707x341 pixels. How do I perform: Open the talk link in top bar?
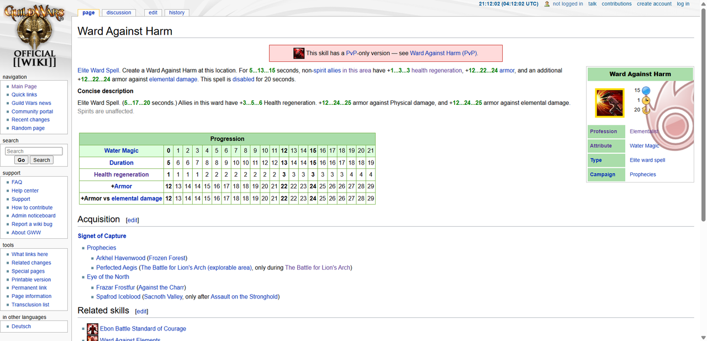pos(592,4)
